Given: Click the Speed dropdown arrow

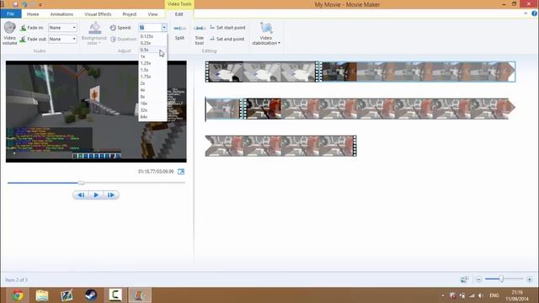Looking at the screenshot, I should click(x=164, y=28).
